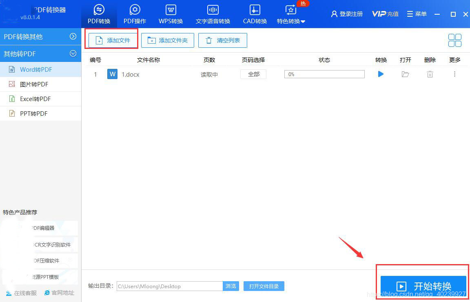
Task: Select 文字语音转换 tab
Action: click(x=213, y=14)
